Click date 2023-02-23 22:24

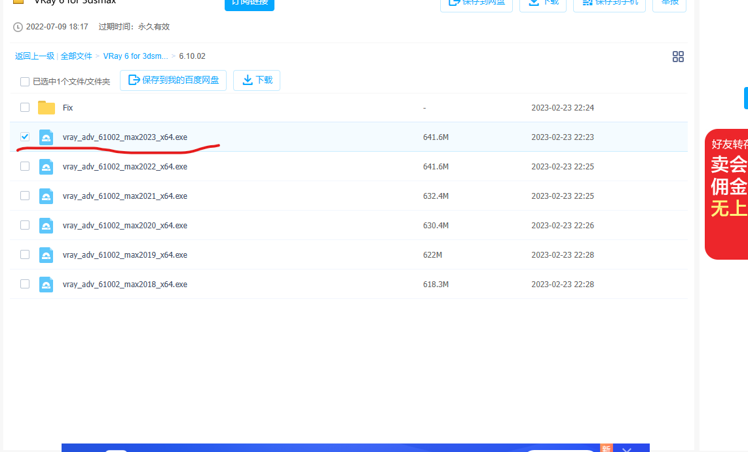pos(563,108)
